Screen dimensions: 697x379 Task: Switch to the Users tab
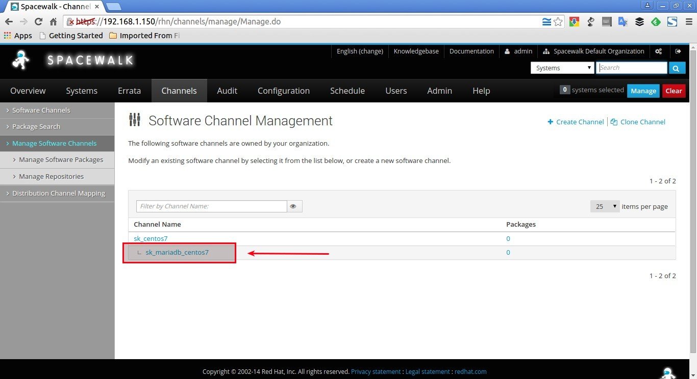(396, 91)
